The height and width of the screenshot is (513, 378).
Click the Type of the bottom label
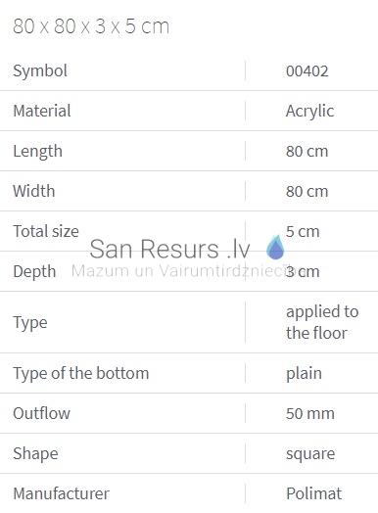pos(81,373)
